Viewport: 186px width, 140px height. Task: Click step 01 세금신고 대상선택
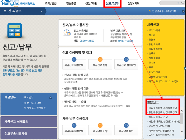click(74, 64)
